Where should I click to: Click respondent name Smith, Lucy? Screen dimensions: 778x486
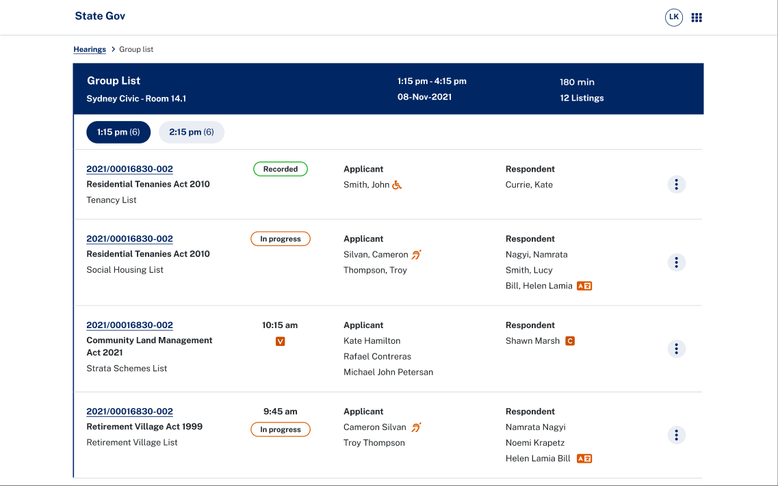click(529, 270)
